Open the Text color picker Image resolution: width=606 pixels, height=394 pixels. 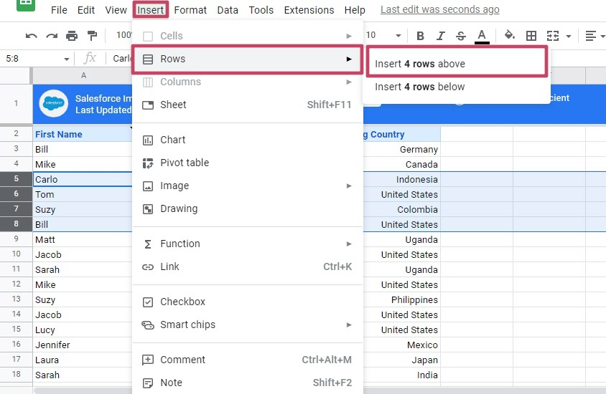[x=482, y=37]
